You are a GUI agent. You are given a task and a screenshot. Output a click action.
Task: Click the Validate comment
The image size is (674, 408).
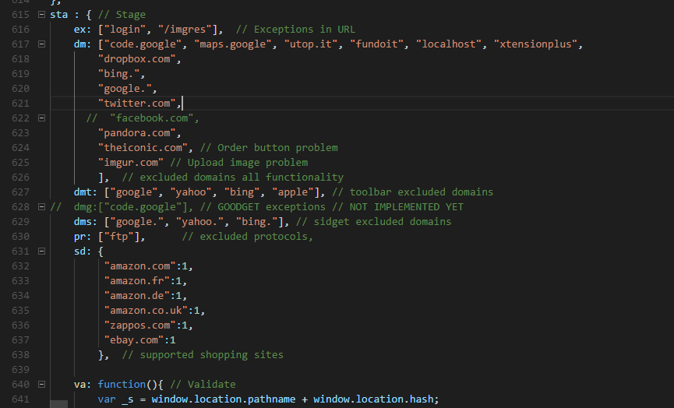(203, 385)
